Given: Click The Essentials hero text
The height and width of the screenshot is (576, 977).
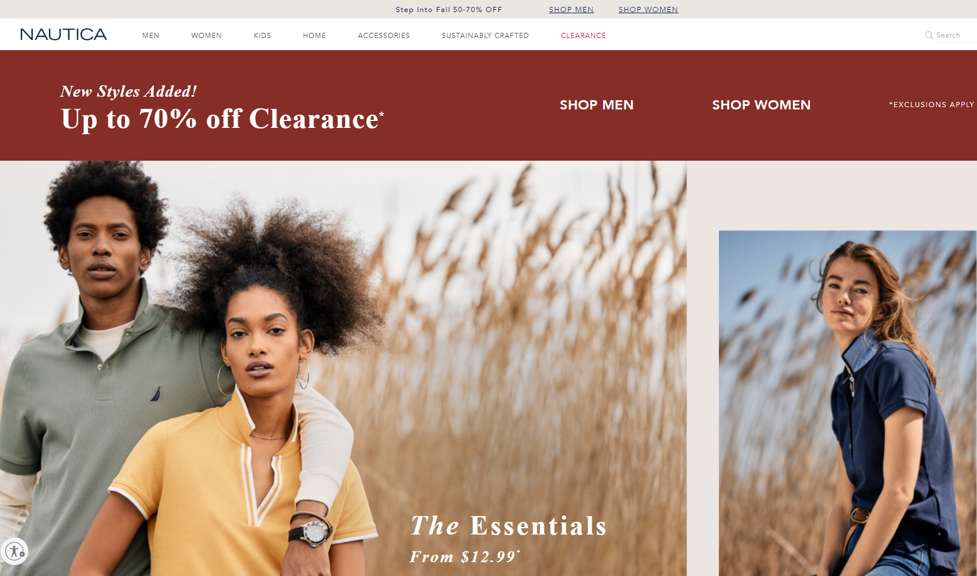Looking at the screenshot, I should click(509, 525).
